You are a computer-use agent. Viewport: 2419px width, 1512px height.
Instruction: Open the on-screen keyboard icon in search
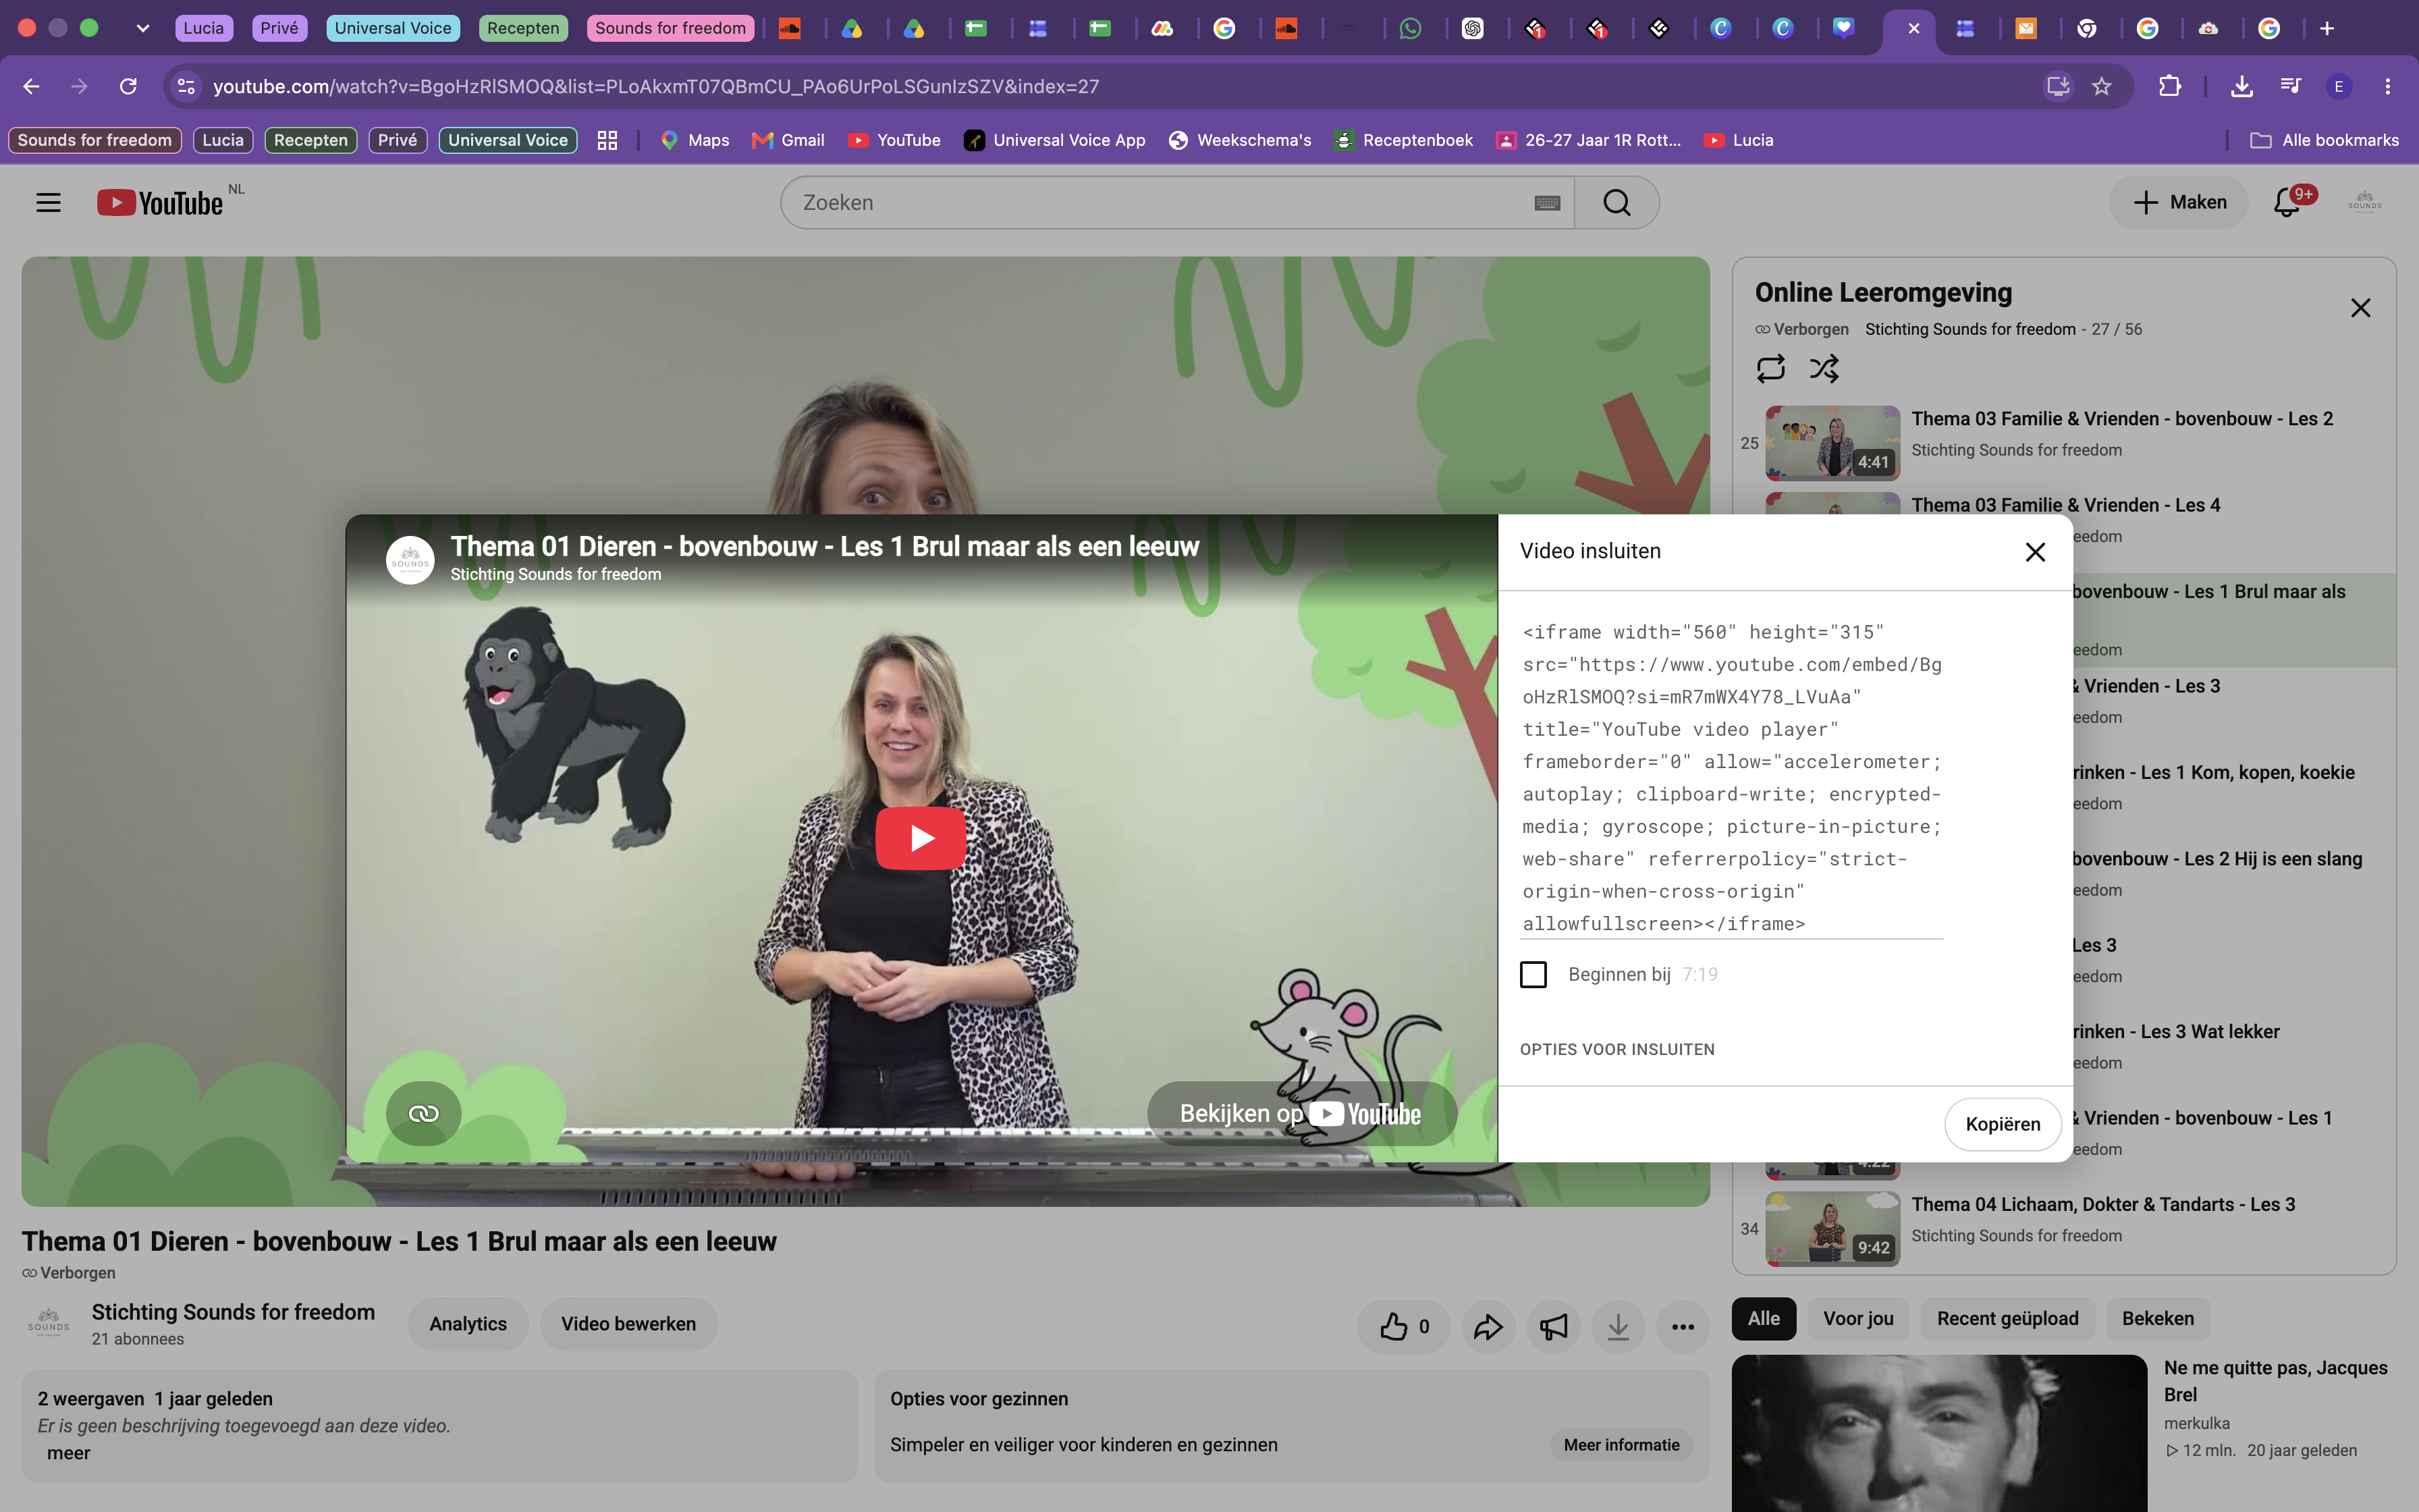point(1546,203)
